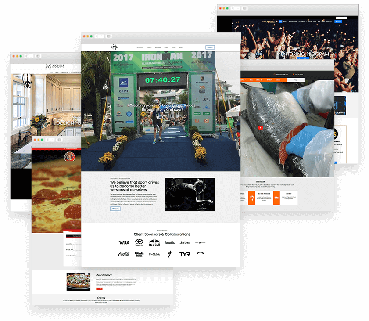Click the TYR sponsor logo
Viewport: 369px width, 321px height.
pos(185,254)
